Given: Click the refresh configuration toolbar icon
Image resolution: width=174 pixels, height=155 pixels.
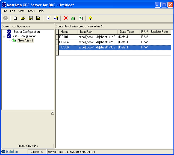Looking at the screenshot, I should (x=81, y=18).
